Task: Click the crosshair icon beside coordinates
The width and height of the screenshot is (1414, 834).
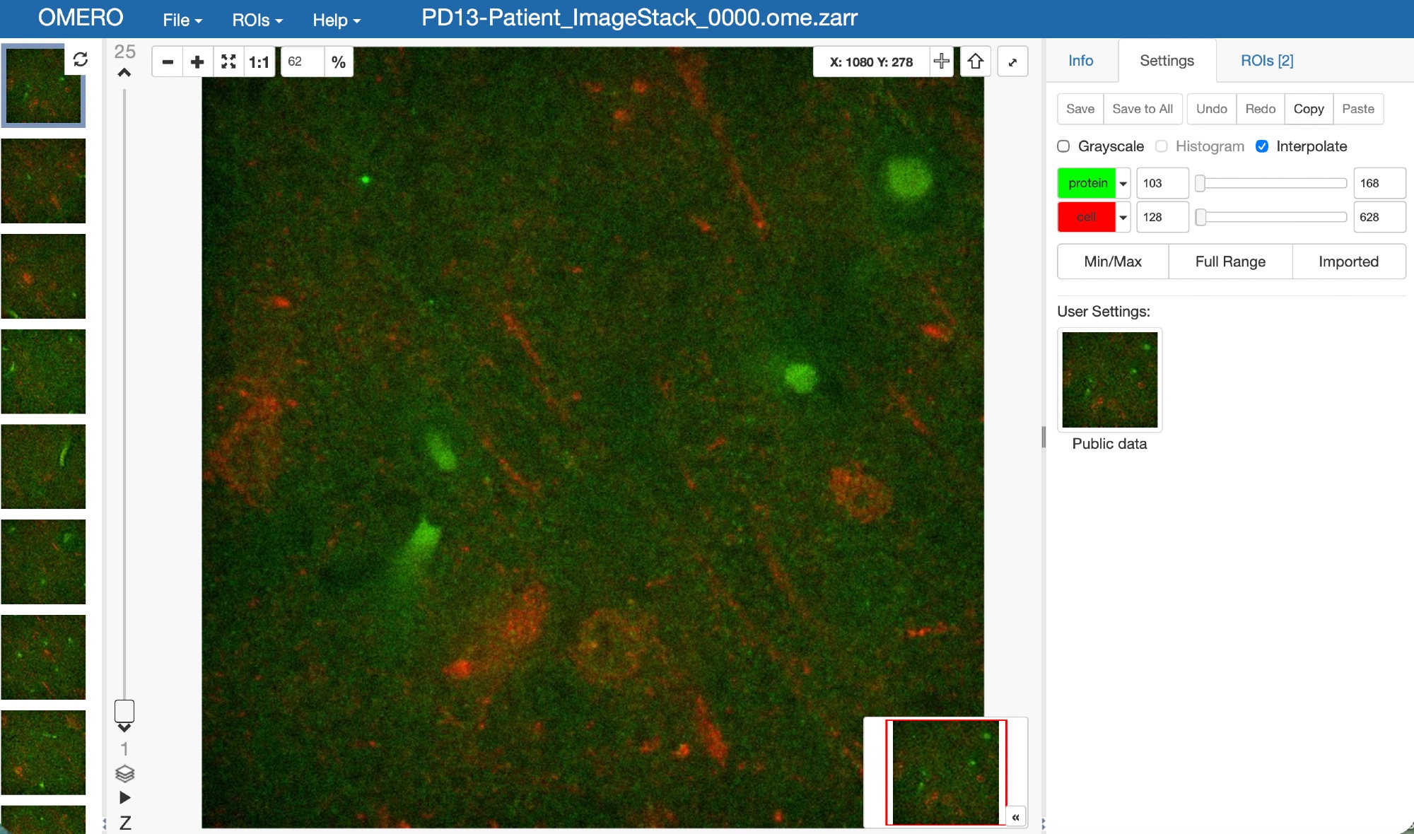Action: (941, 61)
